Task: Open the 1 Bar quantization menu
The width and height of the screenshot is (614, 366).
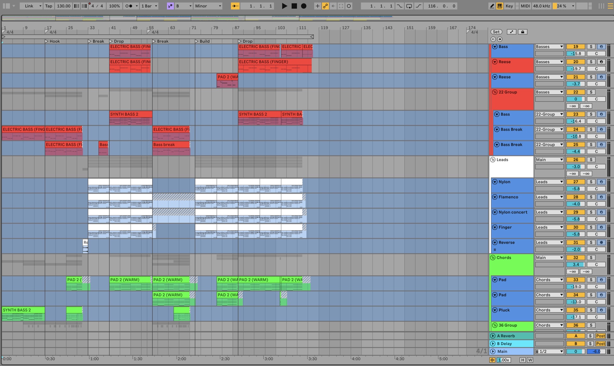Action: tap(149, 6)
